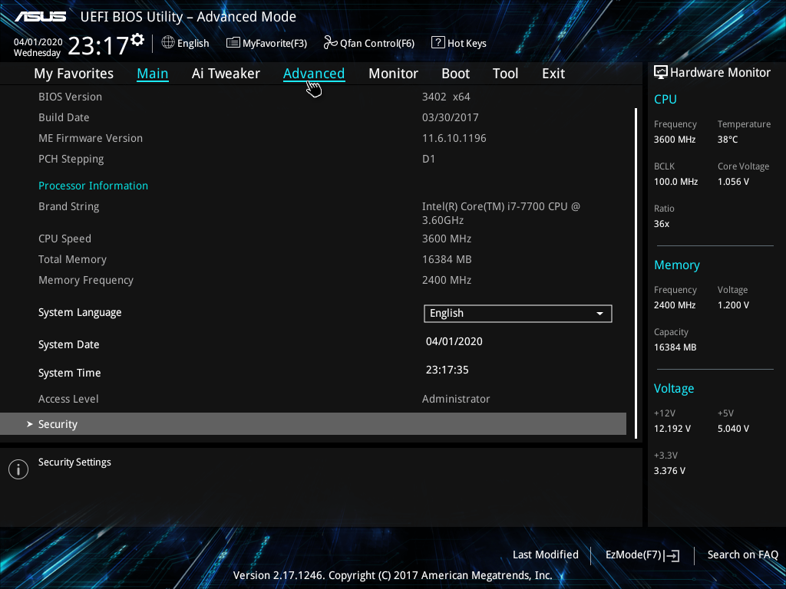
Task: Click the 11.6.10.1196 firmware value
Action: tap(454, 138)
